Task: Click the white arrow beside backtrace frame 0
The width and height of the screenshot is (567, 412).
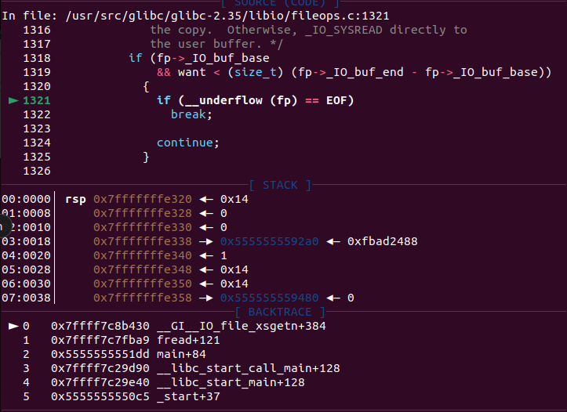Action: [13, 326]
